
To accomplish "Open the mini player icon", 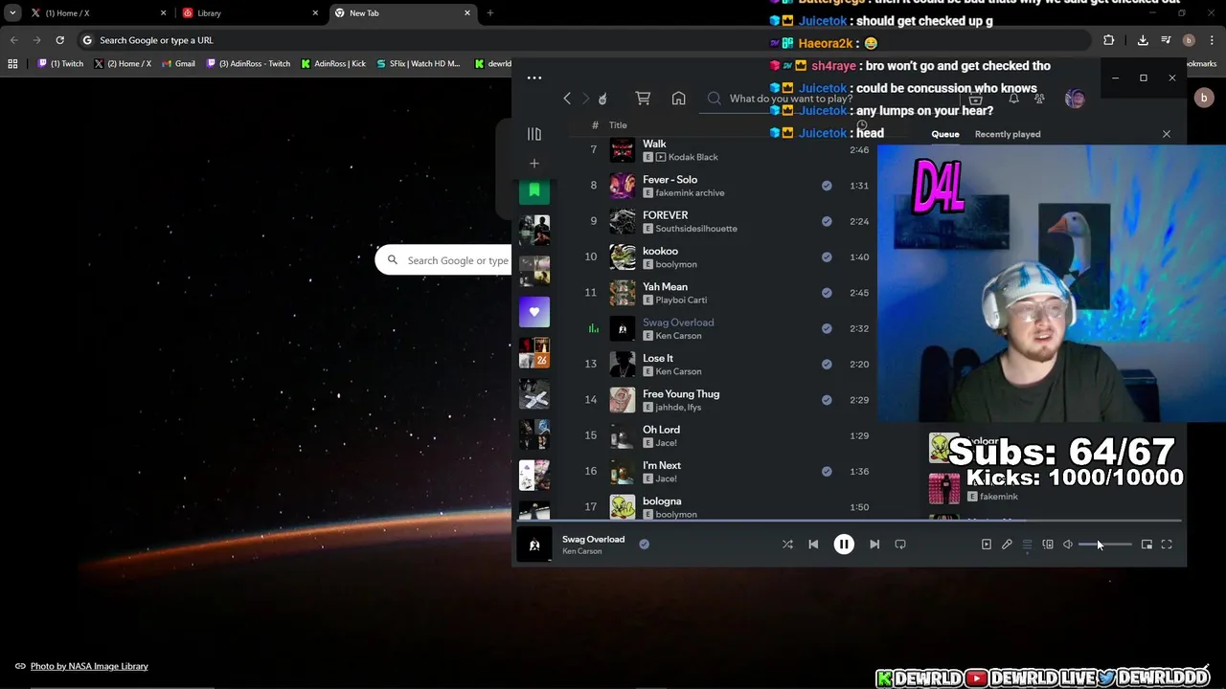I will pyautogui.click(x=1147, y=545).
